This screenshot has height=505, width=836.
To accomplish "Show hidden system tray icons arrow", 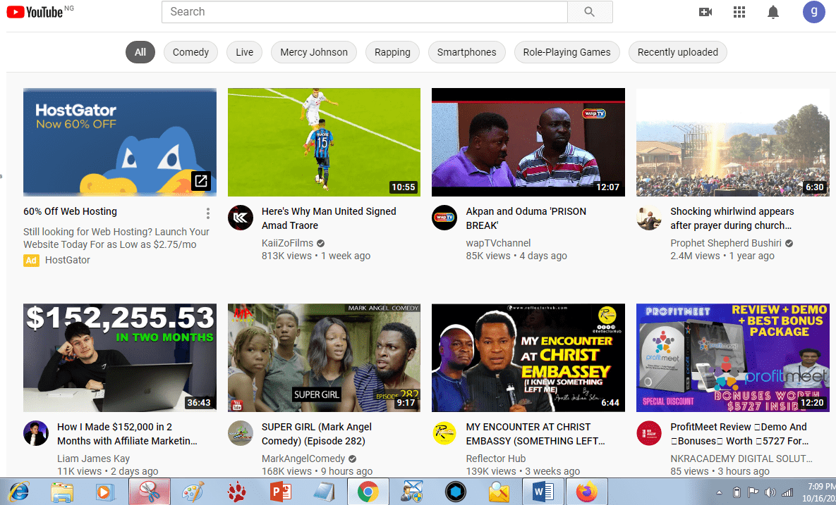I will pos(719,493).
